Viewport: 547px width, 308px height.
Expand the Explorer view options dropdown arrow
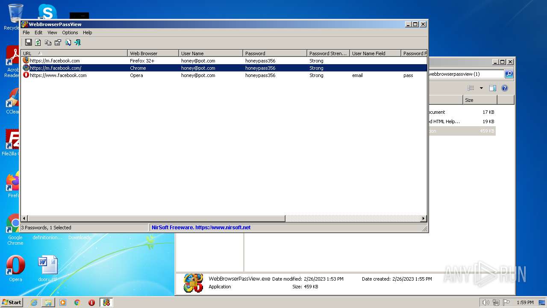click(481, 88)
